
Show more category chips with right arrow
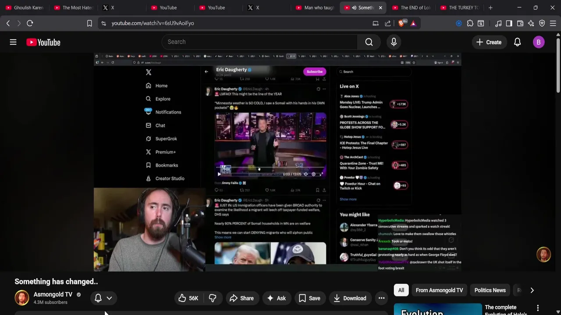point(532,290)
